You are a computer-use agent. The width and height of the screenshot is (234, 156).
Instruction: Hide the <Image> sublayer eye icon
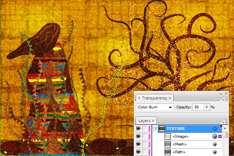(138, 136)
